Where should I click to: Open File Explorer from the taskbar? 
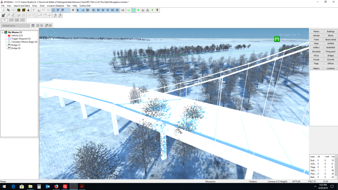point(30,186)
